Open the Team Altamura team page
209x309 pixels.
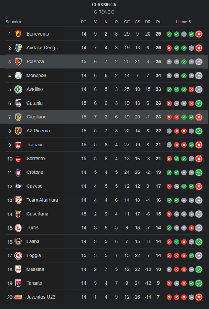tap(42, 200)
